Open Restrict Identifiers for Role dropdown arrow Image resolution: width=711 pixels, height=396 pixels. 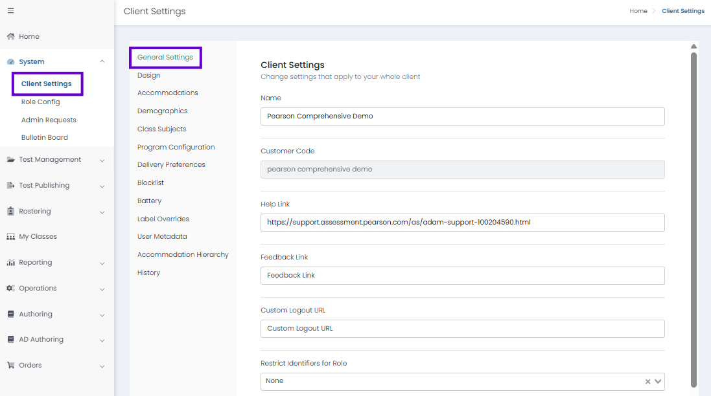[658, 382]
